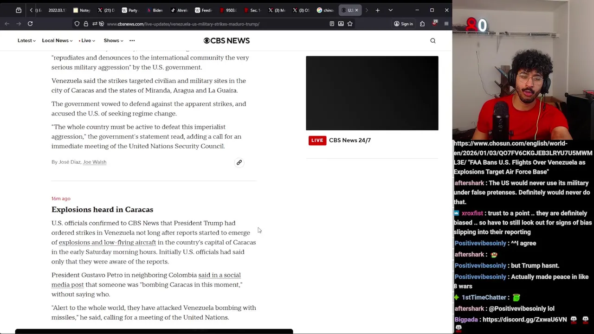
Task: Open explosions and low-flying aircraft link
Action: tap(107, 243)
